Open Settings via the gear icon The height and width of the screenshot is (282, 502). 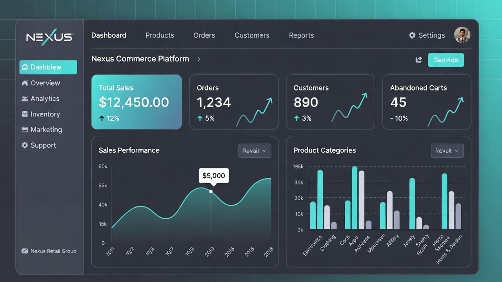pyautogui.click(x=412, y=35)
